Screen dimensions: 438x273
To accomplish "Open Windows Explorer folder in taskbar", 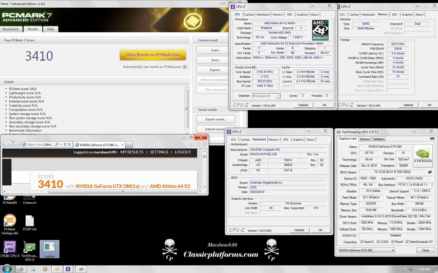I will point(33,269).
